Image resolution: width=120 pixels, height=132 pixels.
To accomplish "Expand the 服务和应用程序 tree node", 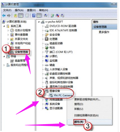I will pyautogui.click(x=4, y=65).
